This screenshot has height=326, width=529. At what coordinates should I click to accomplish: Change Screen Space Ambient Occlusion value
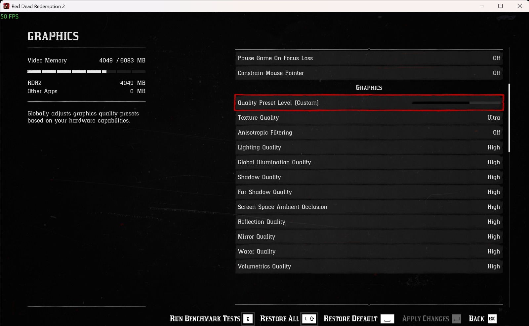tap(494, 207)
